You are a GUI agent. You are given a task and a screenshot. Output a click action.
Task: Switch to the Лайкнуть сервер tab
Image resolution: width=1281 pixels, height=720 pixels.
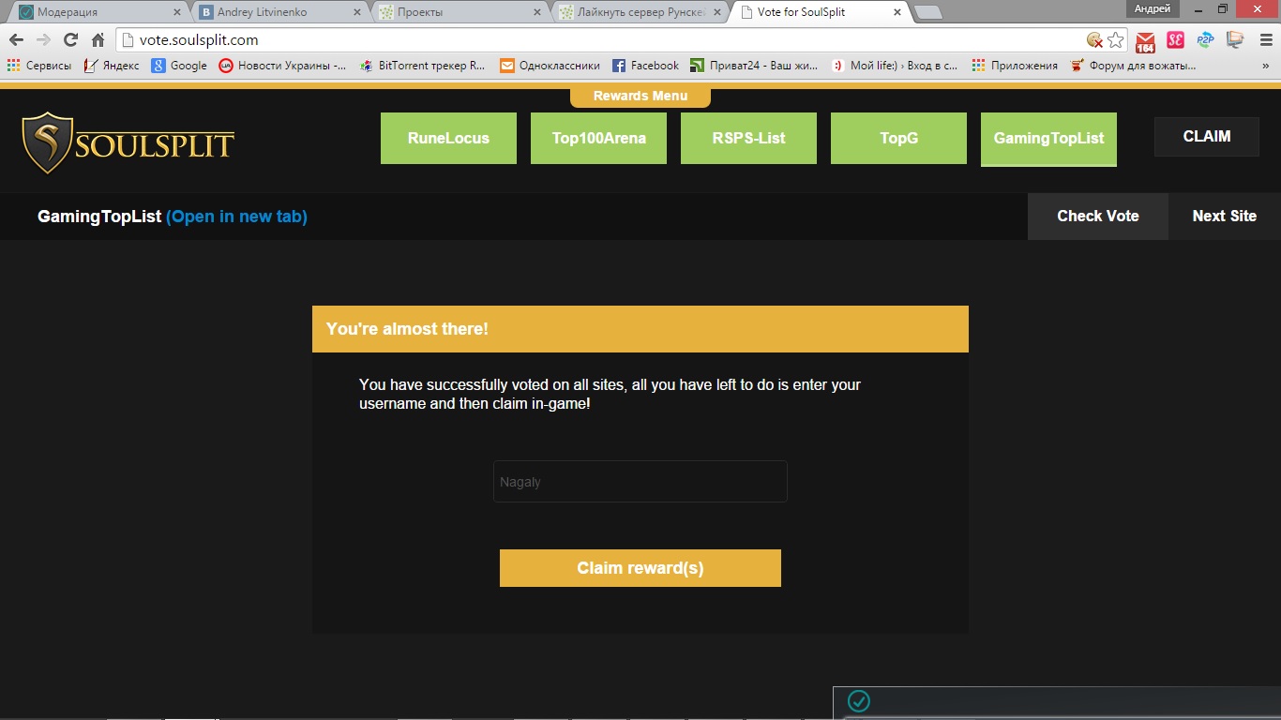pyautogui.click(x=640, y=12)
